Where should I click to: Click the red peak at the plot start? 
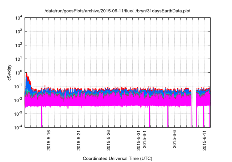26,74
